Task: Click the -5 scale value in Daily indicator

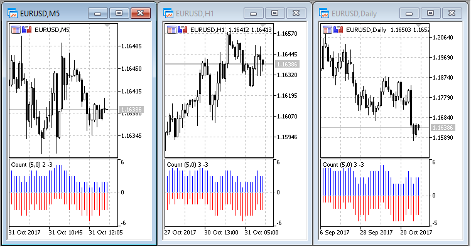Action: [x=435, y=223]
